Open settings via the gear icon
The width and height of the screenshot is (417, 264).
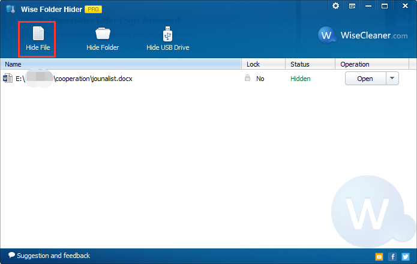coord(335,6)
